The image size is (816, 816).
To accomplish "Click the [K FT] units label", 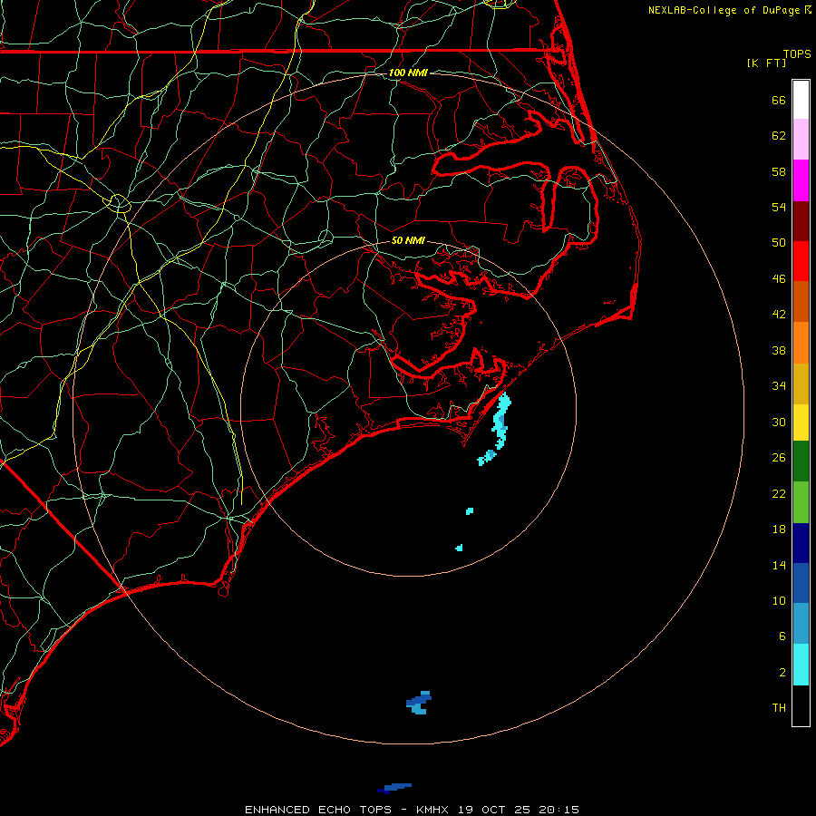I will [766, 63].
